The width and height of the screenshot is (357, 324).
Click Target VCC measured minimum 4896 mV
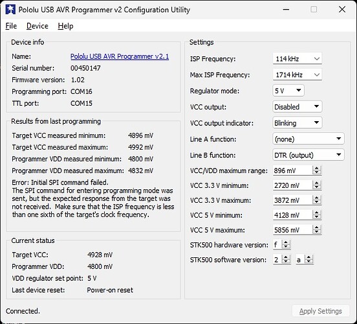(140, 135)
